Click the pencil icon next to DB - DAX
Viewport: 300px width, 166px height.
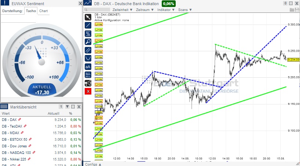point(19,119)
